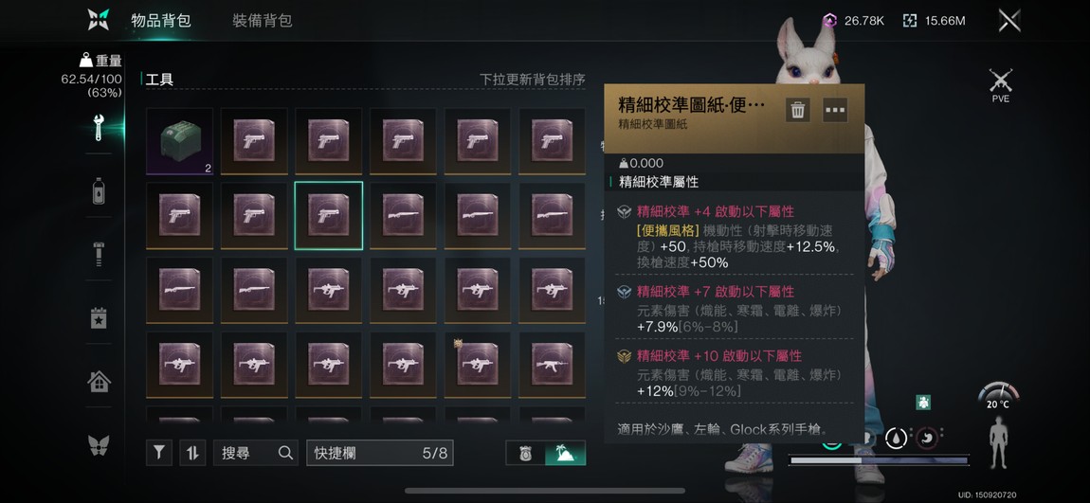Open the butterfly cosmetics category

pyautogui.click(x=99, y=444)
